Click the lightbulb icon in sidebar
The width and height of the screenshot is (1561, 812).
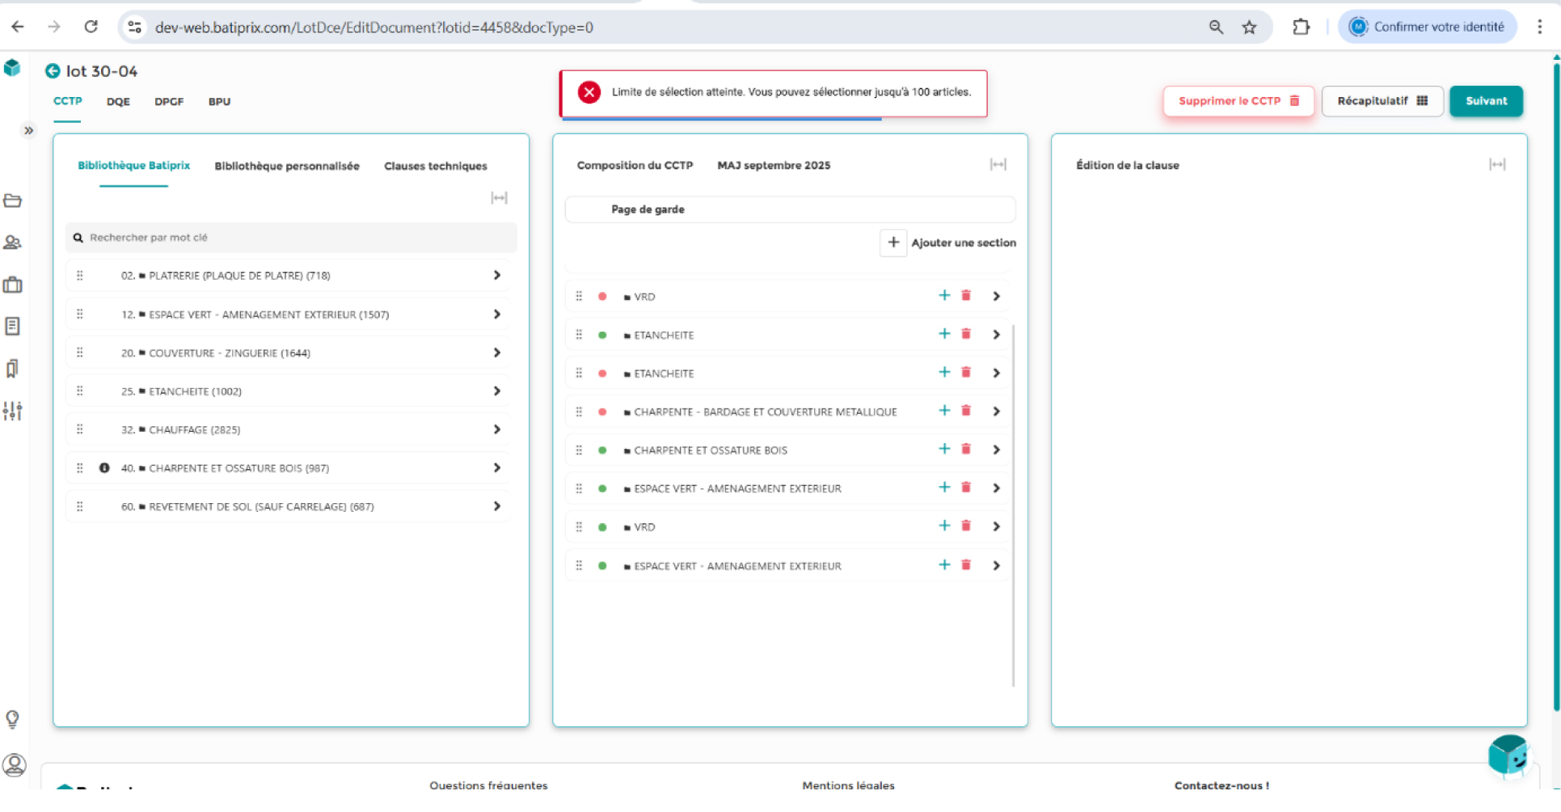[x=13, y=719]
